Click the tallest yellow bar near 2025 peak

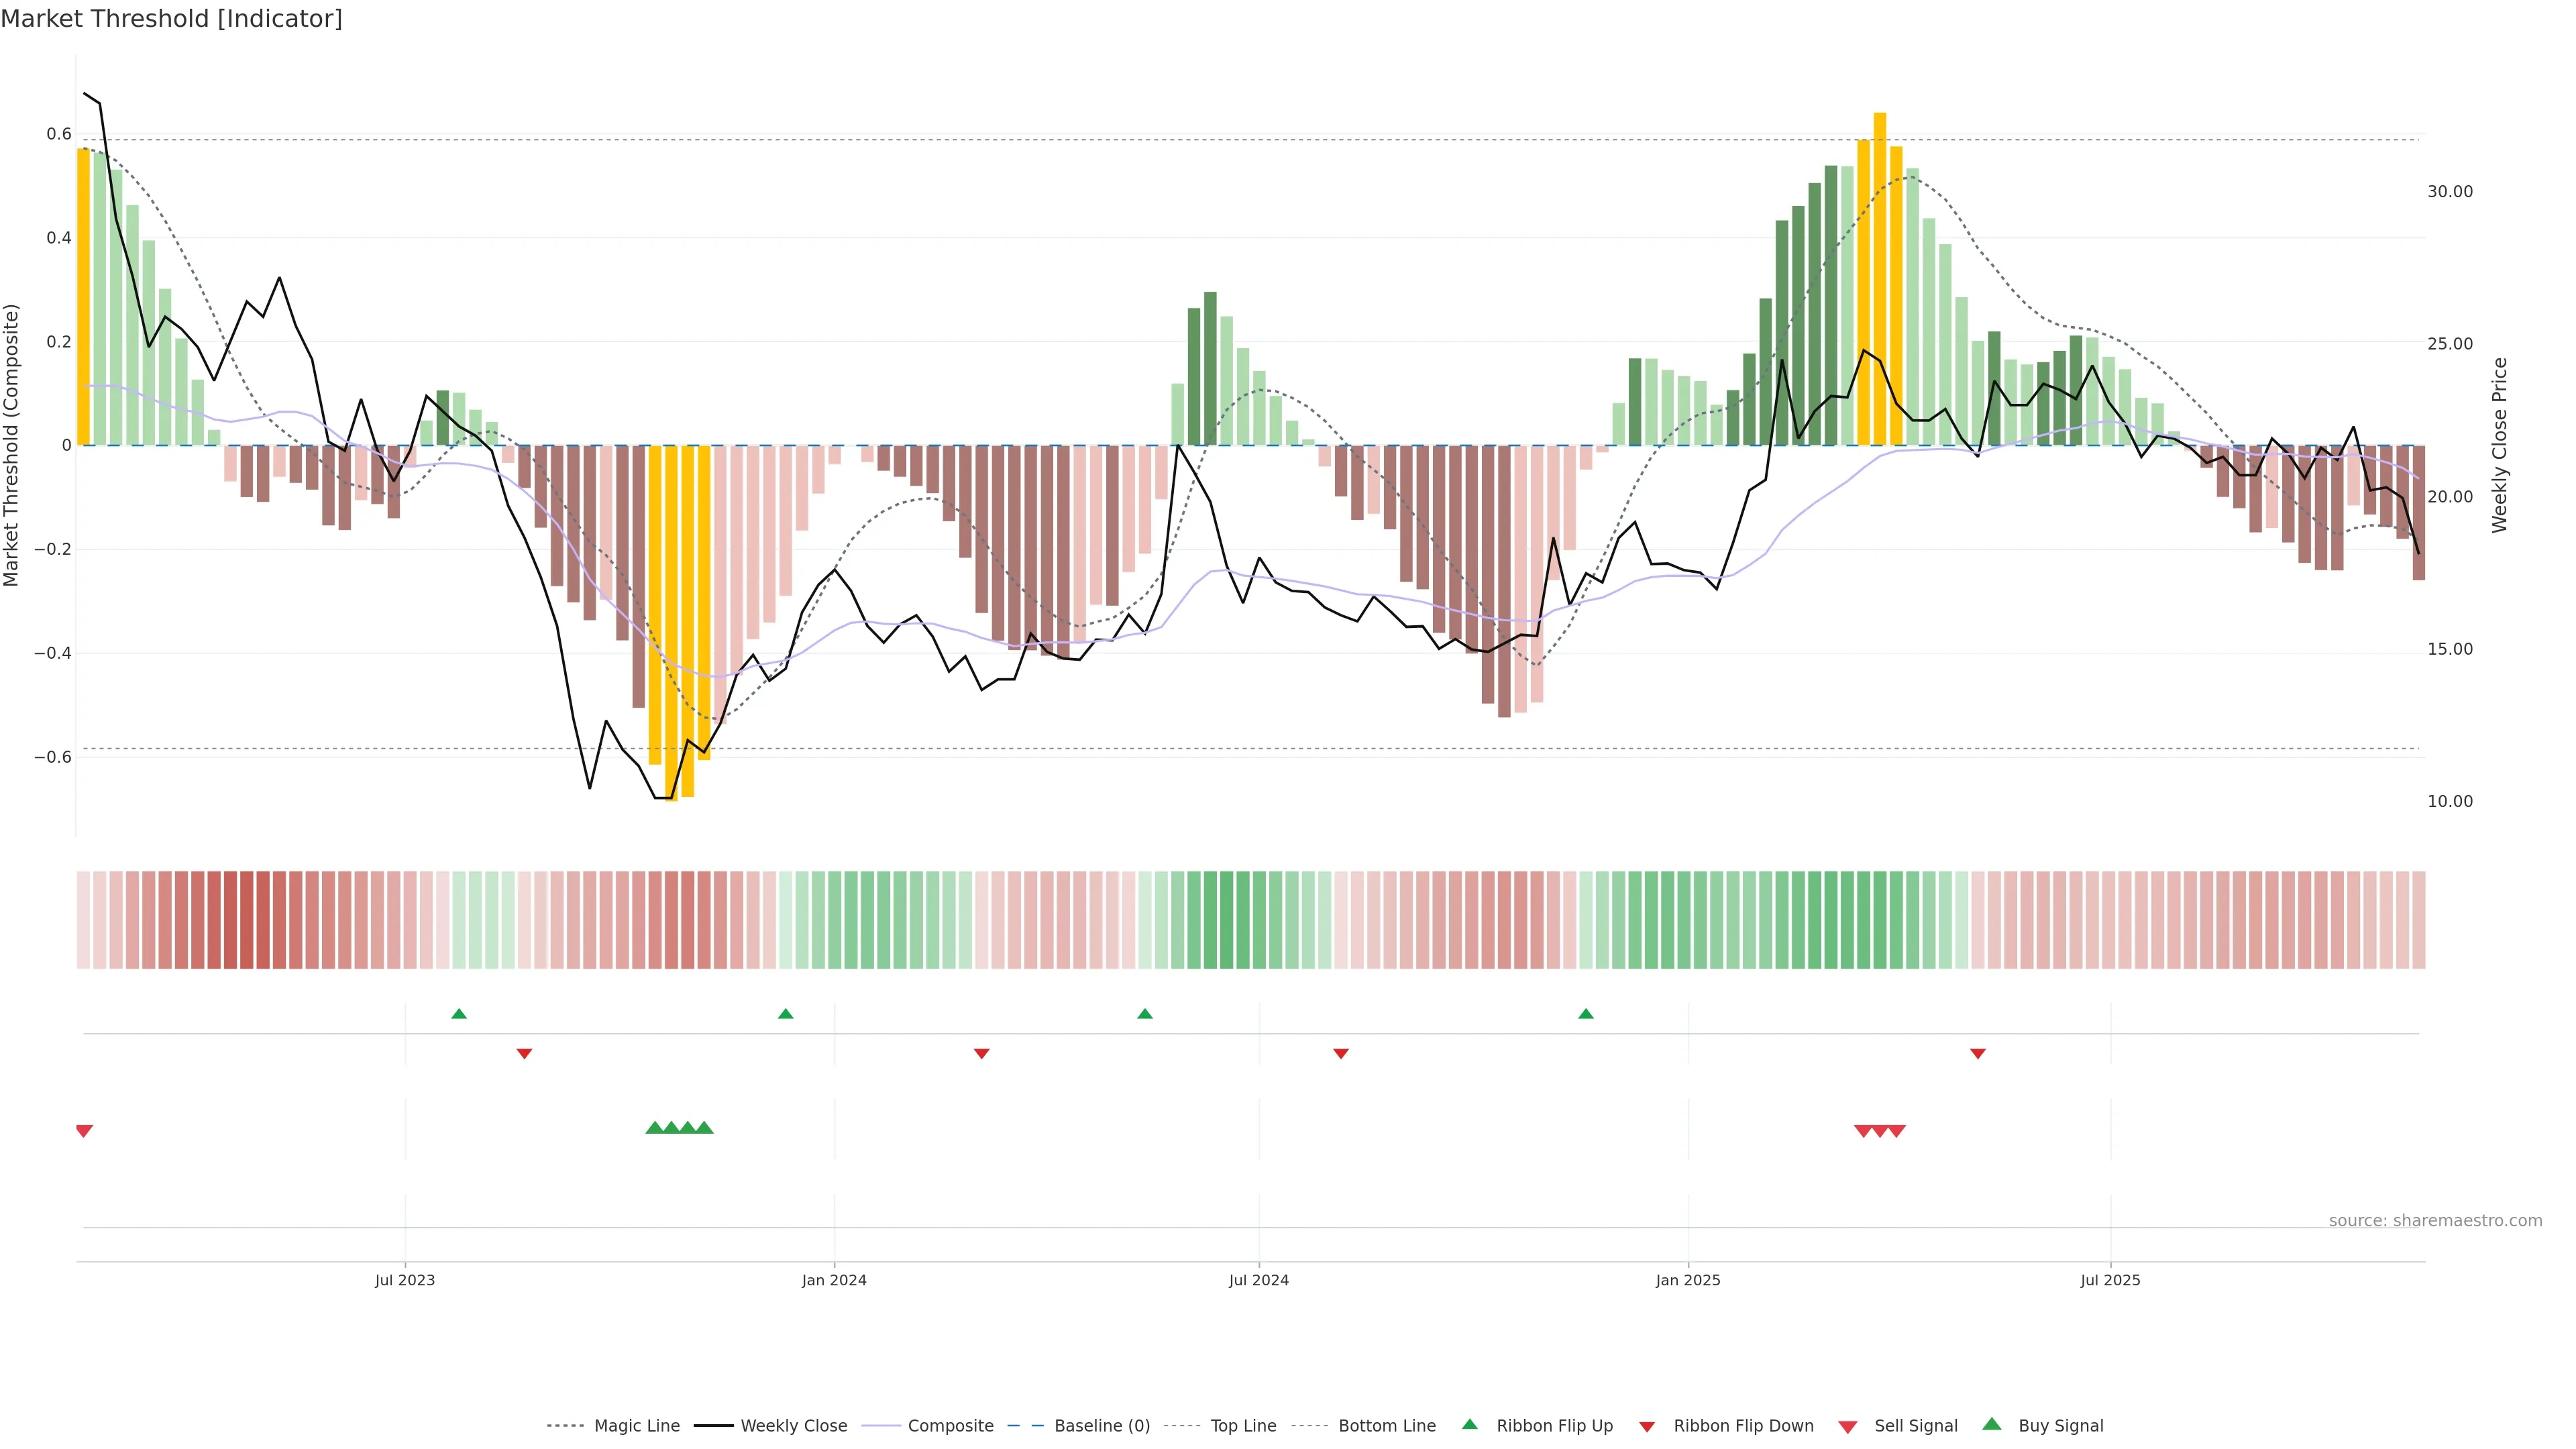1880,280
